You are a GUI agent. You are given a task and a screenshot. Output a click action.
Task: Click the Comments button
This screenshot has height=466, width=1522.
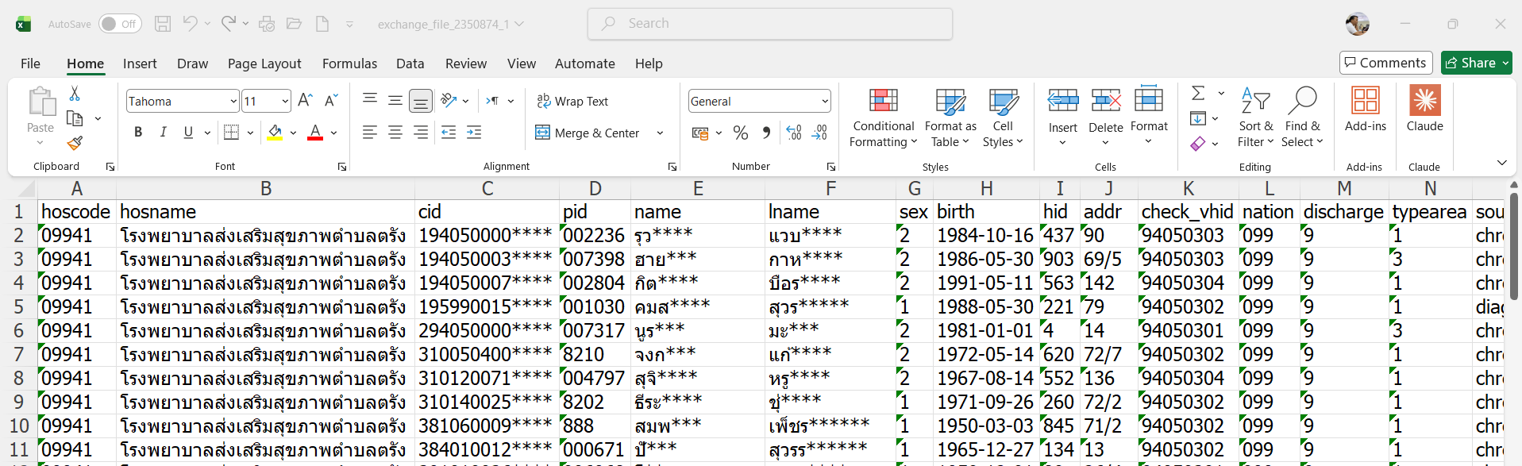click(x=1385, y=63)
